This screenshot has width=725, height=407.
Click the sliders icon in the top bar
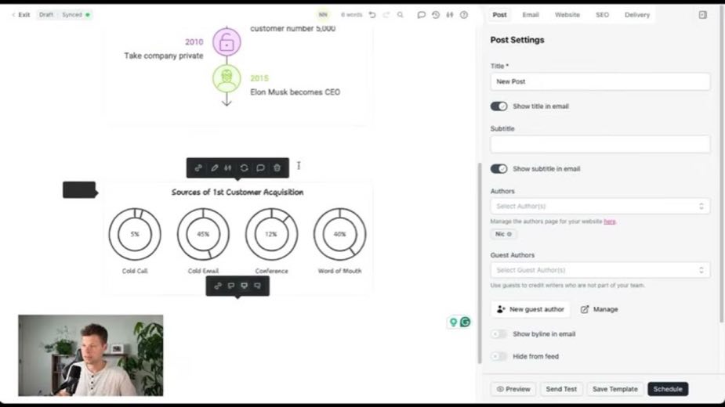tap(449, 15)
